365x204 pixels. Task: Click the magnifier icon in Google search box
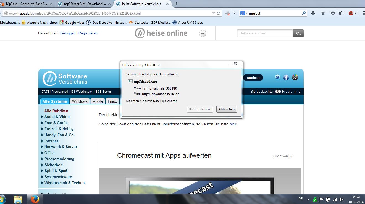(304, 13)
